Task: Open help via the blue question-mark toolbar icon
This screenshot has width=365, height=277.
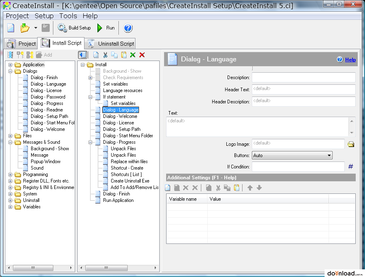Action: click(x=128, y=28)
